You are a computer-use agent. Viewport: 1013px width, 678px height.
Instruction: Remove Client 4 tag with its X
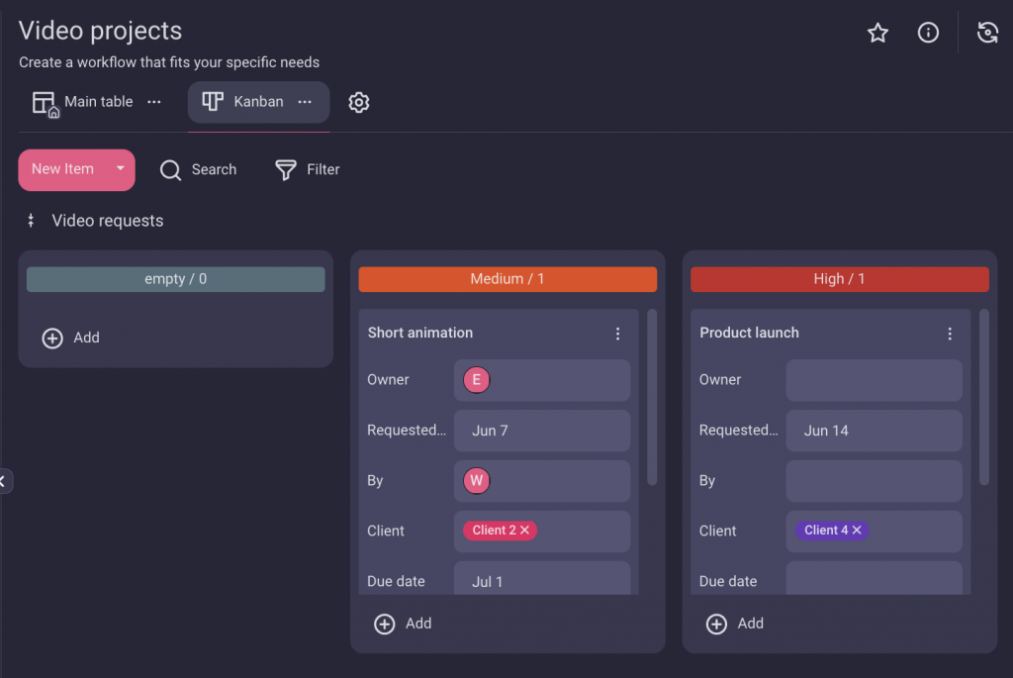coord(857,531)
